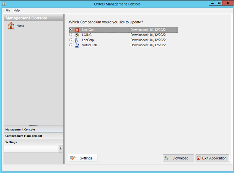Click the Virtual Lab compendium name
The width and height of the screenshot is (234, 173).
[x=90, y=45]
